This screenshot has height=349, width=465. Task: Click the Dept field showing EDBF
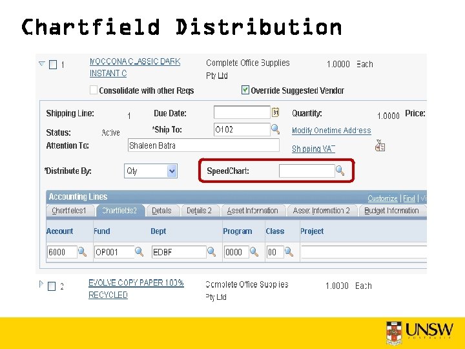pos(179,252)
